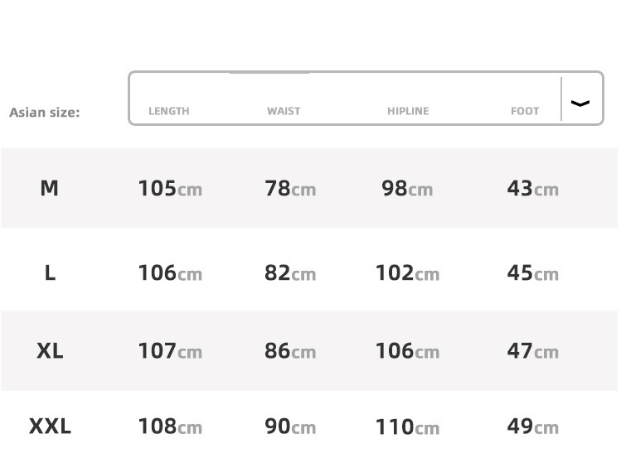621x458 pixels.
Task: Click the 102cm hipline value
Action: coord(407,273)
